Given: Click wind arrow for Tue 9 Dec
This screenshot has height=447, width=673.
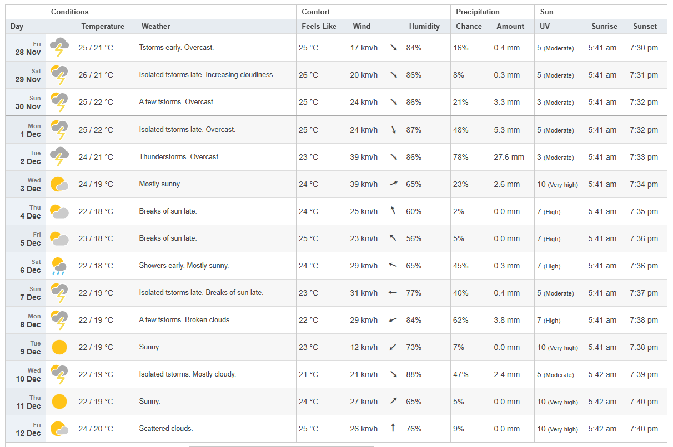Looking at the screenshot, I should pyautogui.click(x=393, y=347).
